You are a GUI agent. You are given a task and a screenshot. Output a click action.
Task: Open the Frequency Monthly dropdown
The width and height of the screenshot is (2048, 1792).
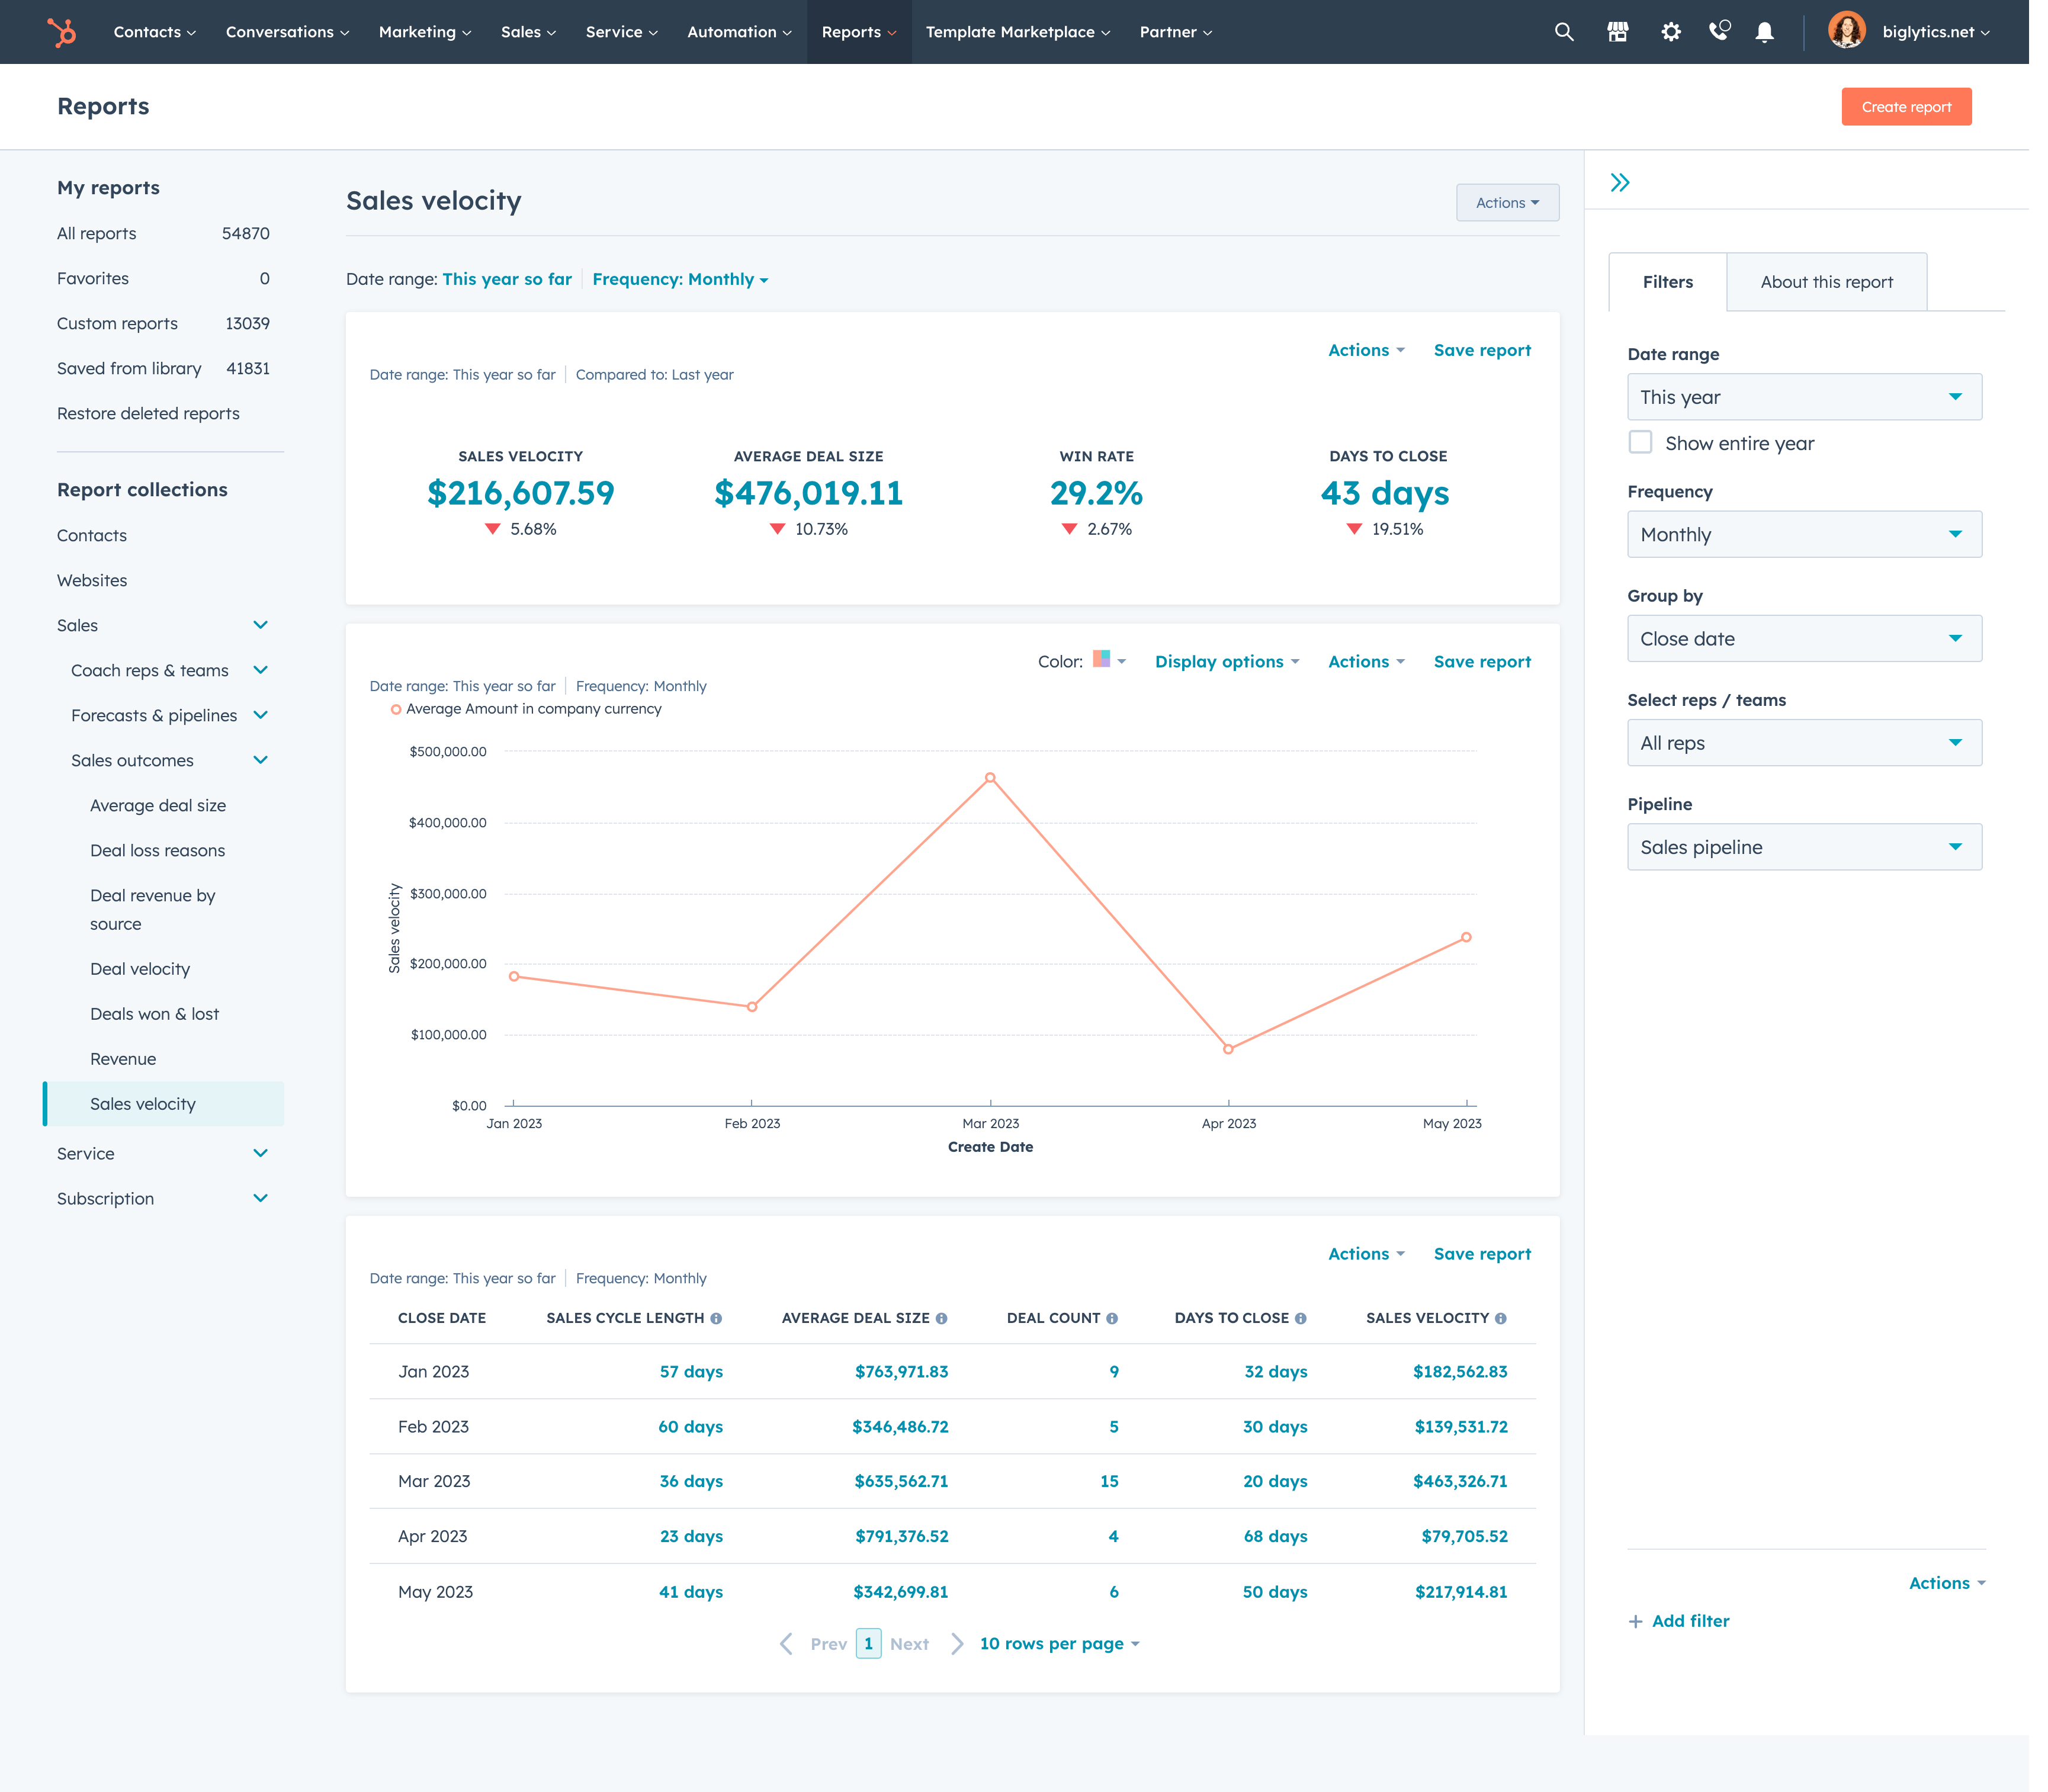point(1803,534)
